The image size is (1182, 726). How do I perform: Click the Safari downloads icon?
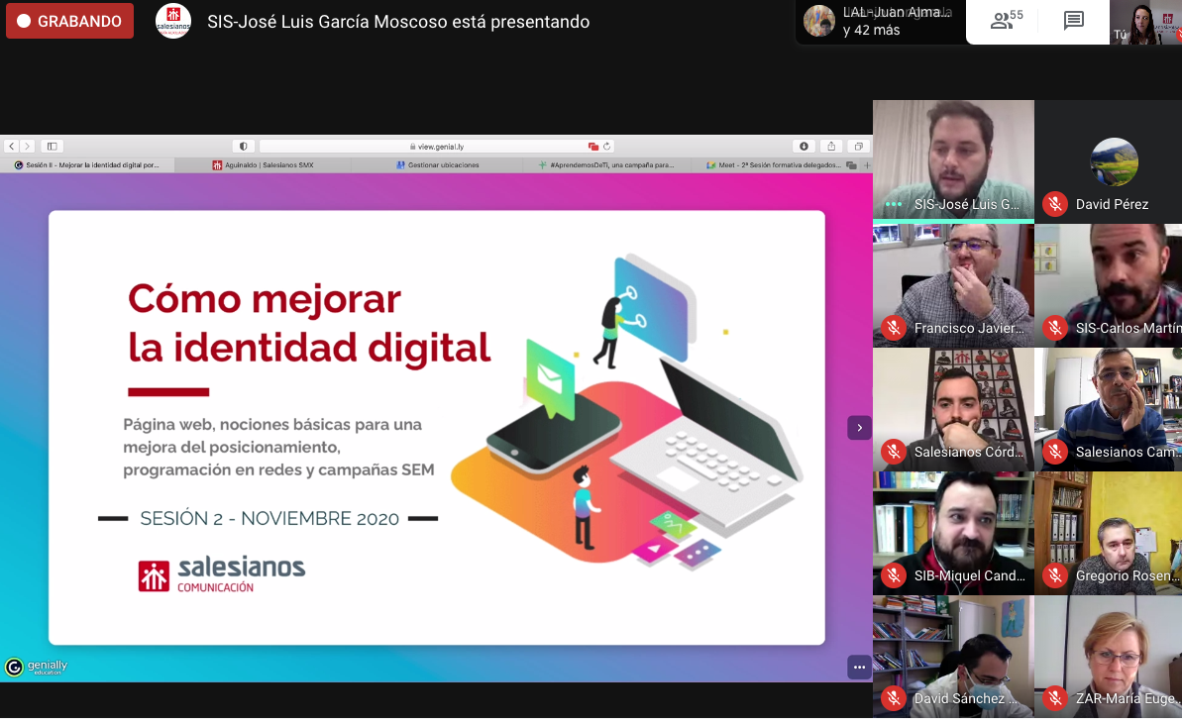(x=804, y=146)
